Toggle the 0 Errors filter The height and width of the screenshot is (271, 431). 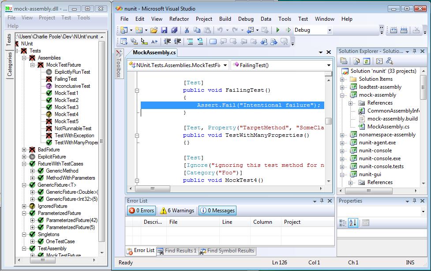[x=141, y=211]
